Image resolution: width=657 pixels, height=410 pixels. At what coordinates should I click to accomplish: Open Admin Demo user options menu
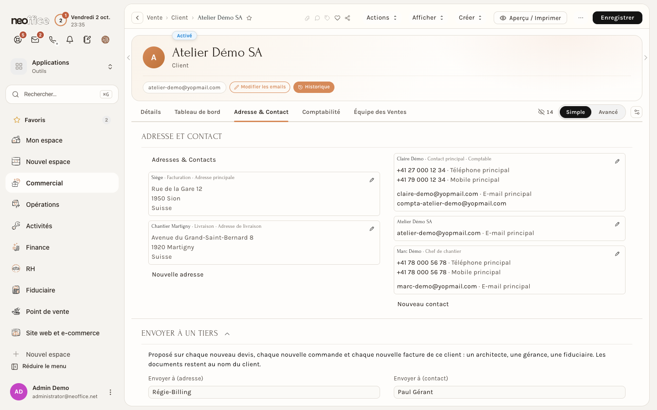[110, 392]
